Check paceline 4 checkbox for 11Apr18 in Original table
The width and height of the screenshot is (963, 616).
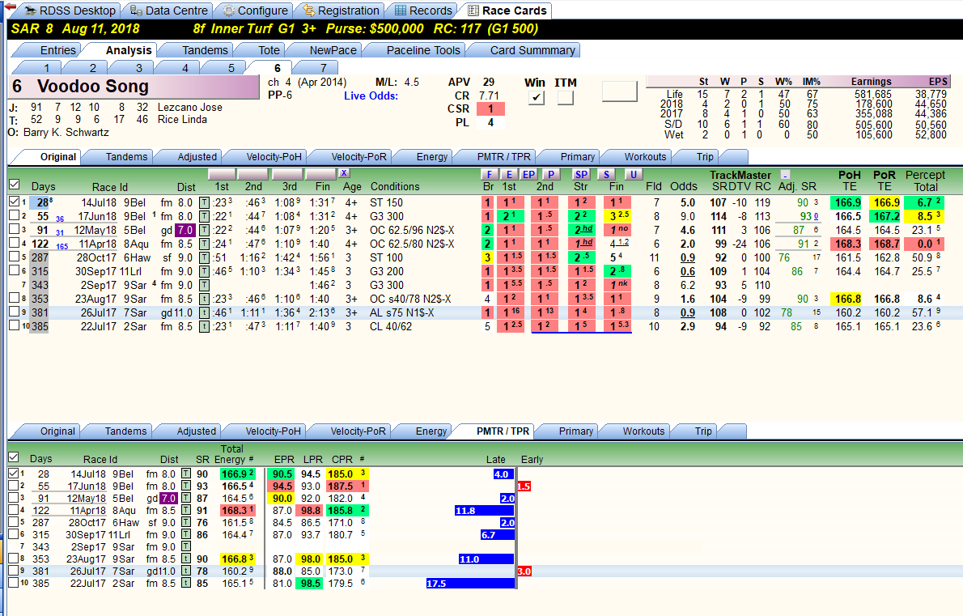click(14, 243)
